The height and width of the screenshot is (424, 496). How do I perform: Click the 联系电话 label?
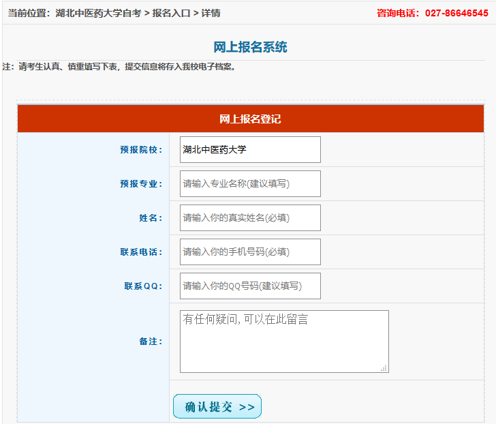tap(141, 252)
